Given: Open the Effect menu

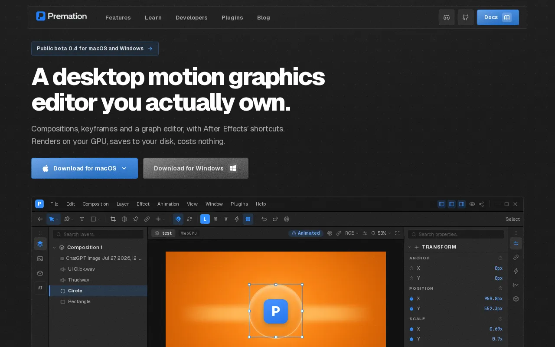Looking at the screenshot, I should [143, 204].
